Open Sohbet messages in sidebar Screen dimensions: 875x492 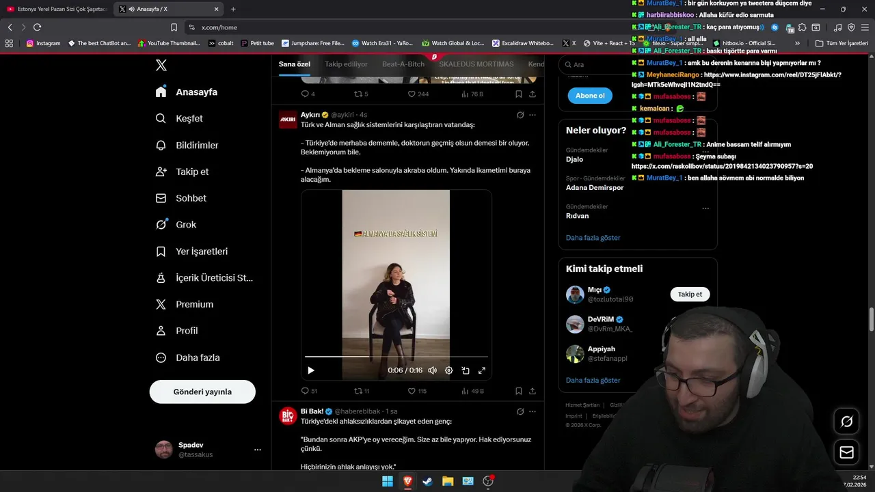pyautogui.click(x=181, y=198)
